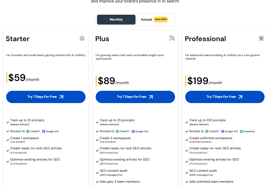The image size is (267, 188).
Task: Click the arrow icon inside Starter's trial button
Action: 61,97
